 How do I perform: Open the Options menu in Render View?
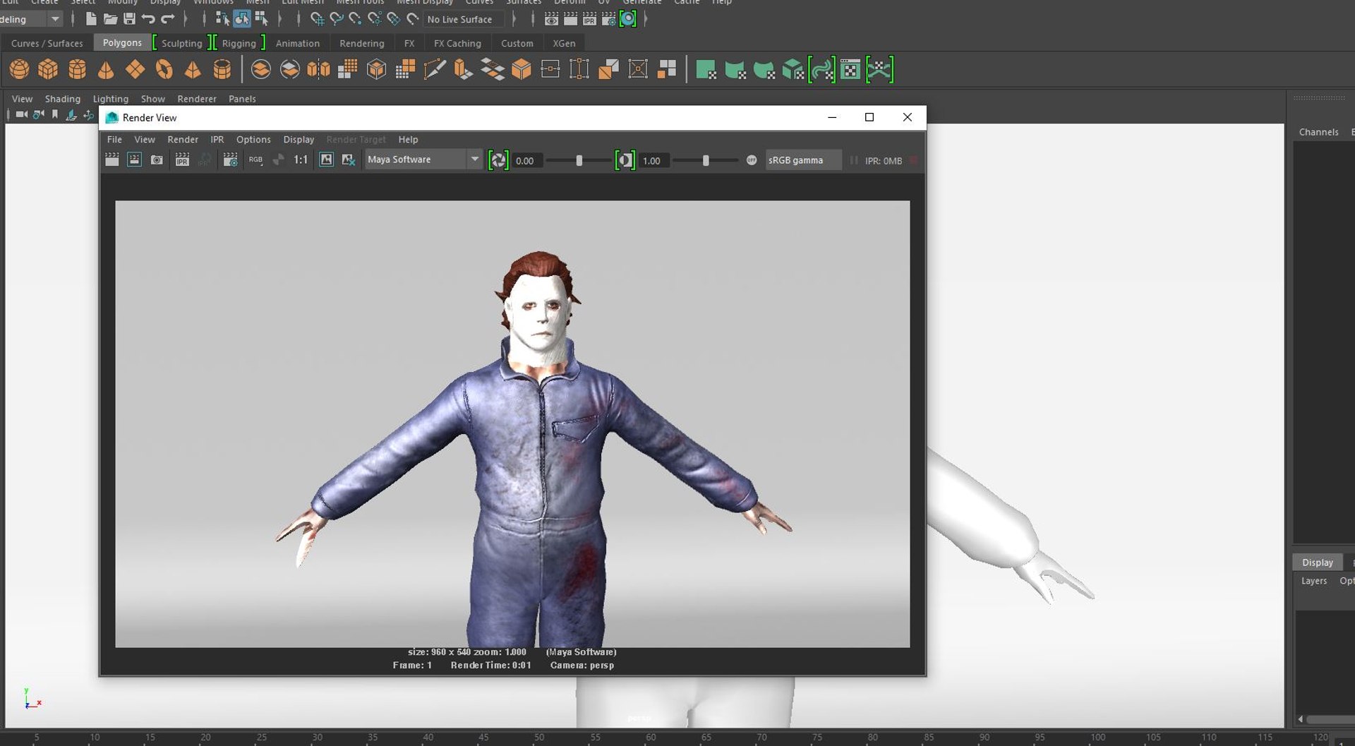tap(253, 140)
